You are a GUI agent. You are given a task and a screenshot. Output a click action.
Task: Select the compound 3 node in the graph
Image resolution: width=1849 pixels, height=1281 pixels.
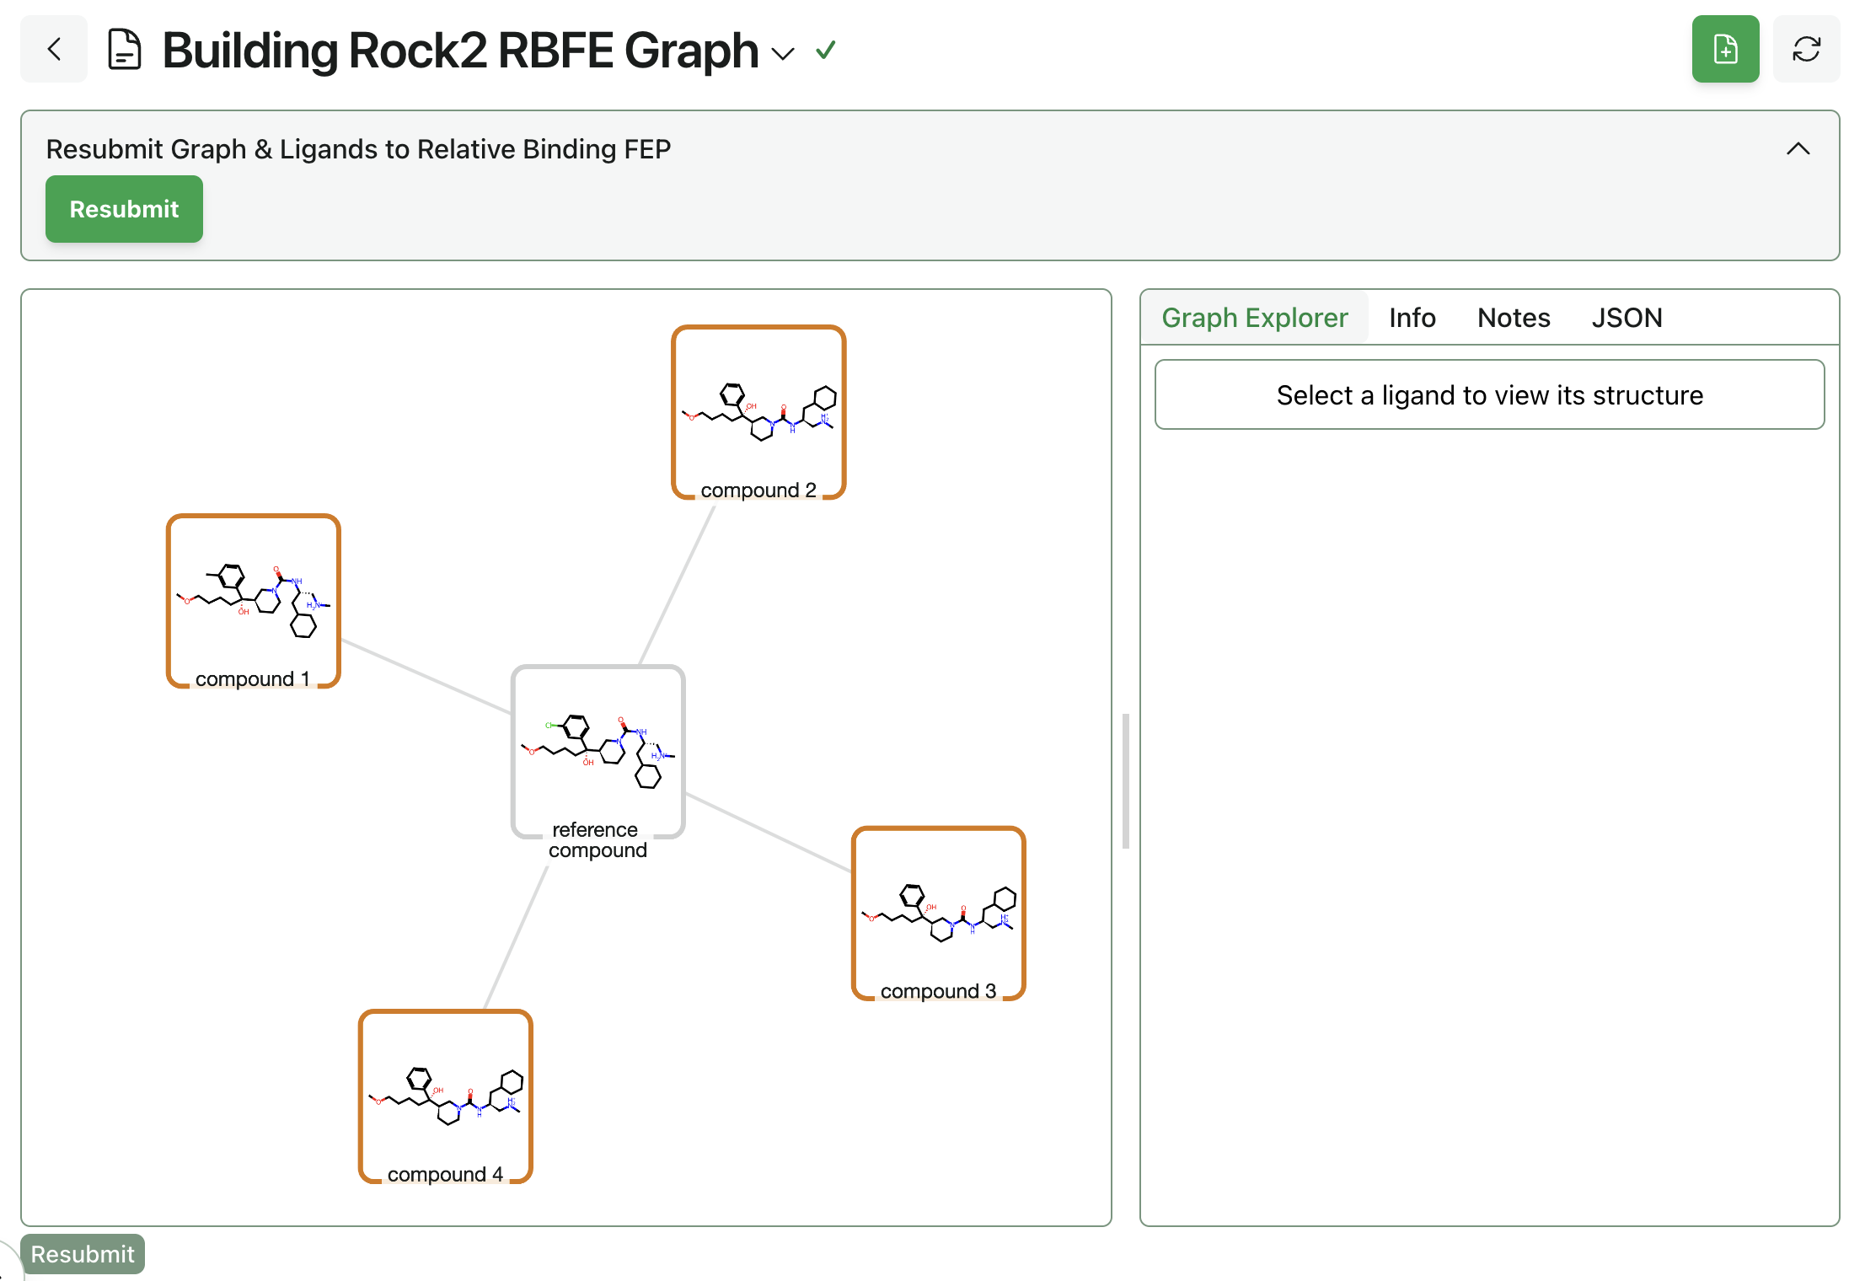(x=938, y=914)
